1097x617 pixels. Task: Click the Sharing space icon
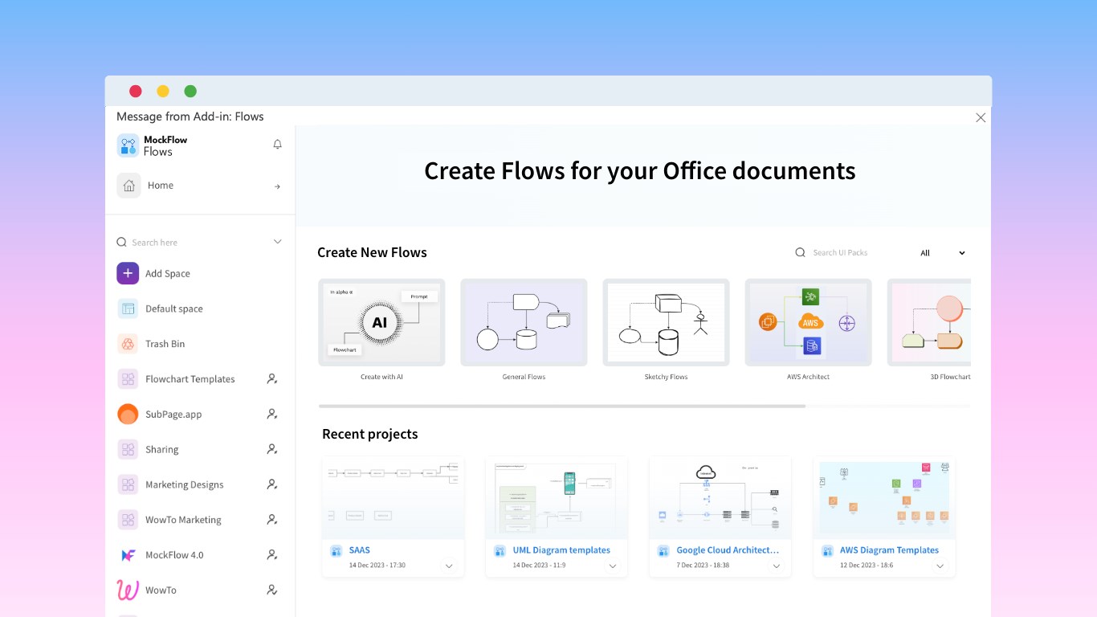click(x=128, y=449)
